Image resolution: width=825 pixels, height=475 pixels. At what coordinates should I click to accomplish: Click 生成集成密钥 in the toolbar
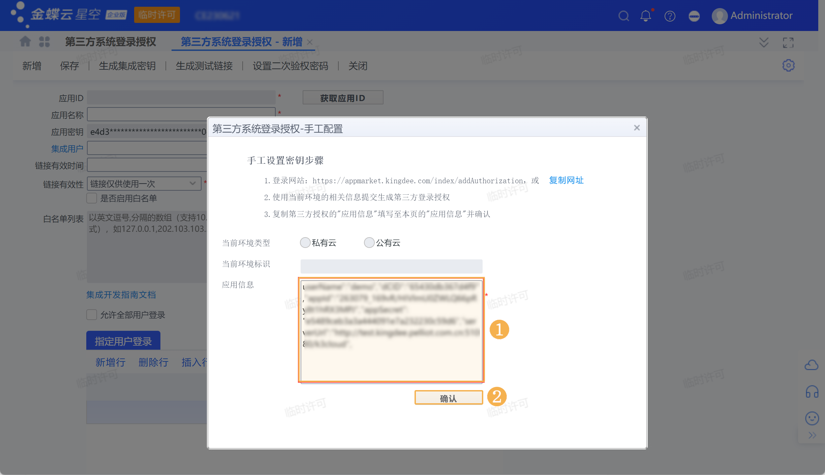coord(127,66)
